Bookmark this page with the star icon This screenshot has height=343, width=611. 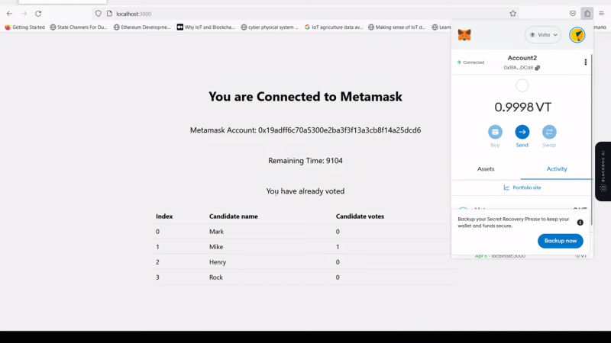512,14
